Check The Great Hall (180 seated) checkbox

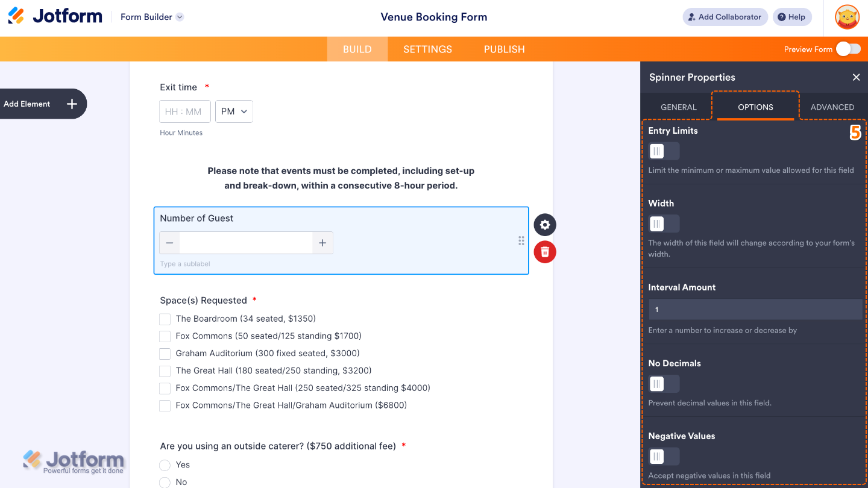click(x=165, y=371)
